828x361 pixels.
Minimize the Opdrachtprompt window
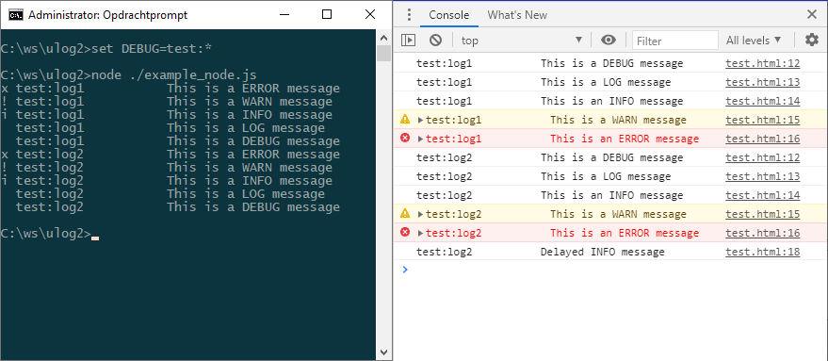[x=284, y=15]
